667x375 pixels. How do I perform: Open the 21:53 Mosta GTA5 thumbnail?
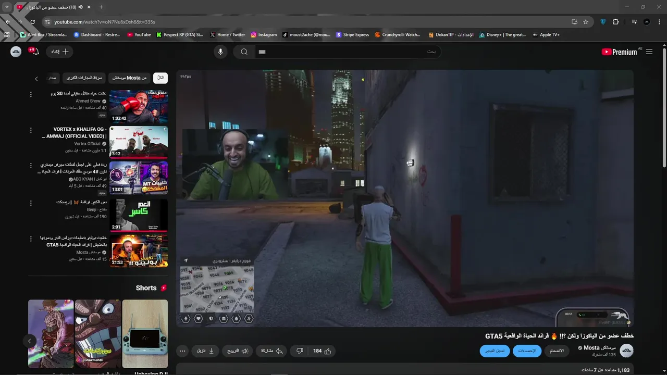(139, 251)
